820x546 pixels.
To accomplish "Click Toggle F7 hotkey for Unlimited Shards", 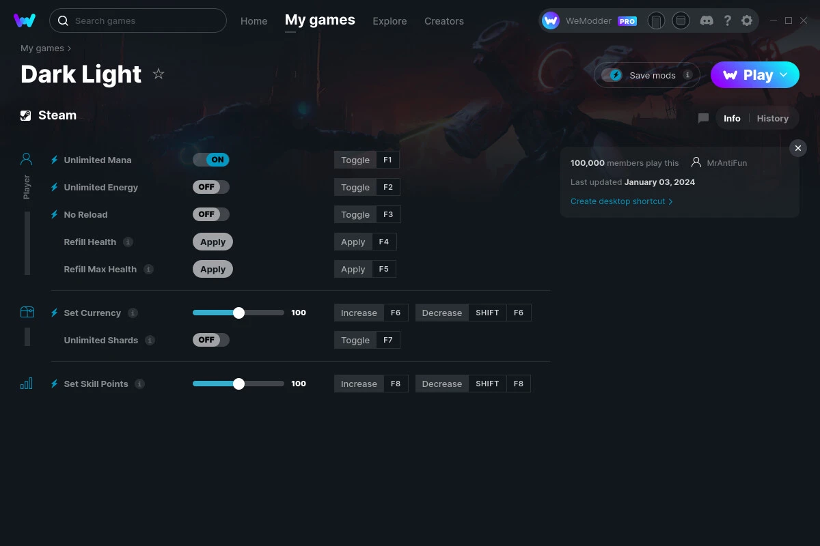I will pyautogui.click(x=367, y=340).
